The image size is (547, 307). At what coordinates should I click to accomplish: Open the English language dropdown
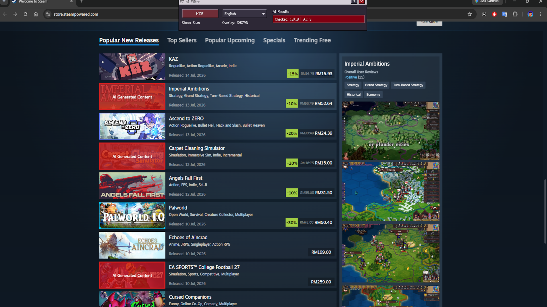pos(244,14)
